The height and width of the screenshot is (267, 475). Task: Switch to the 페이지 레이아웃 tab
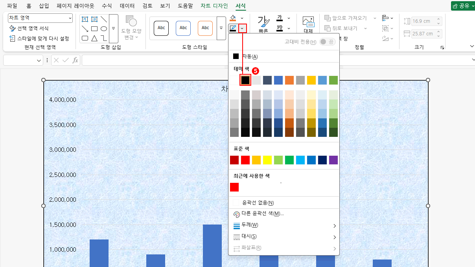[x=75, y=6]
